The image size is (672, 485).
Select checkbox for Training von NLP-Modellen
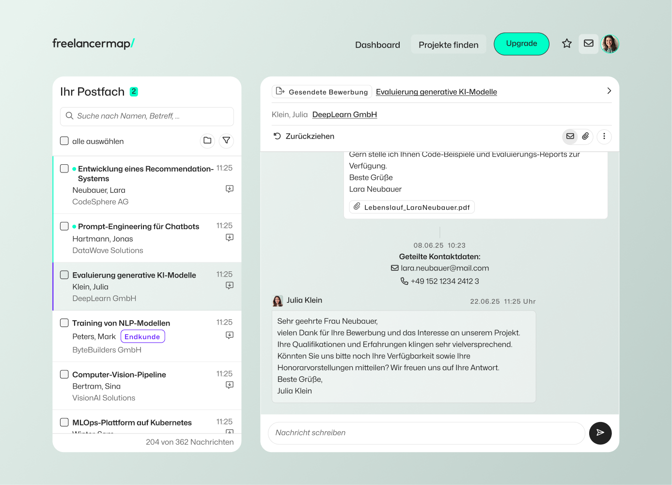64,323
